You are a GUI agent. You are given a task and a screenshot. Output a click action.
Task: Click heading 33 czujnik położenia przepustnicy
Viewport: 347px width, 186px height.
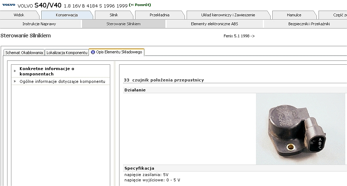(164, 80)
